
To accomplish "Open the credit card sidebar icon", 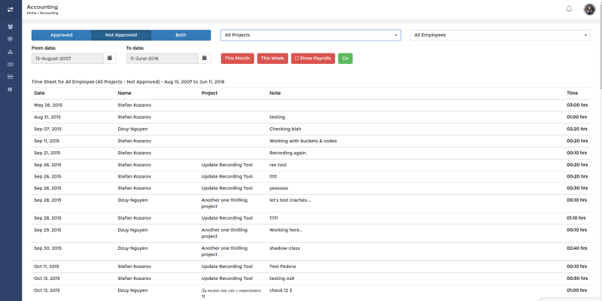I will [11, 77].
